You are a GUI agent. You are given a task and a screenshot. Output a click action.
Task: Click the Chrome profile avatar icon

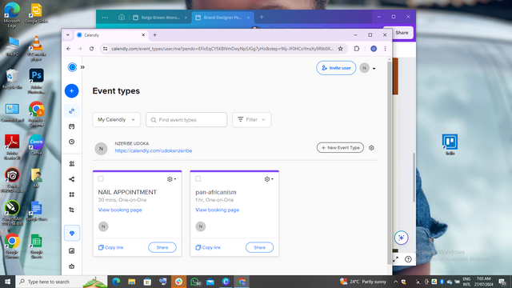pyautogui.click(x=374, y=49)
